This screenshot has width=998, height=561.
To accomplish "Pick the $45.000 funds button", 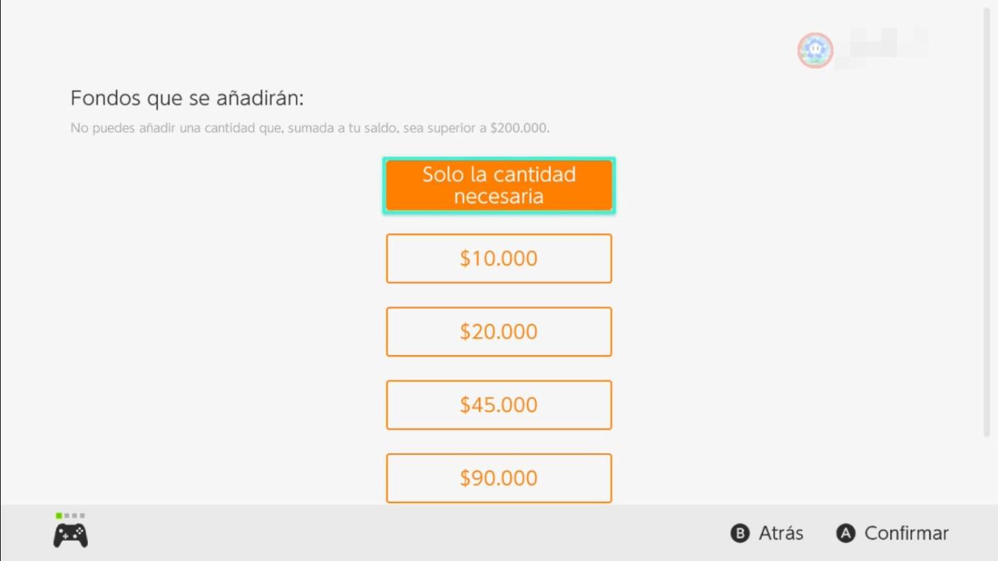I will [499, 405].
